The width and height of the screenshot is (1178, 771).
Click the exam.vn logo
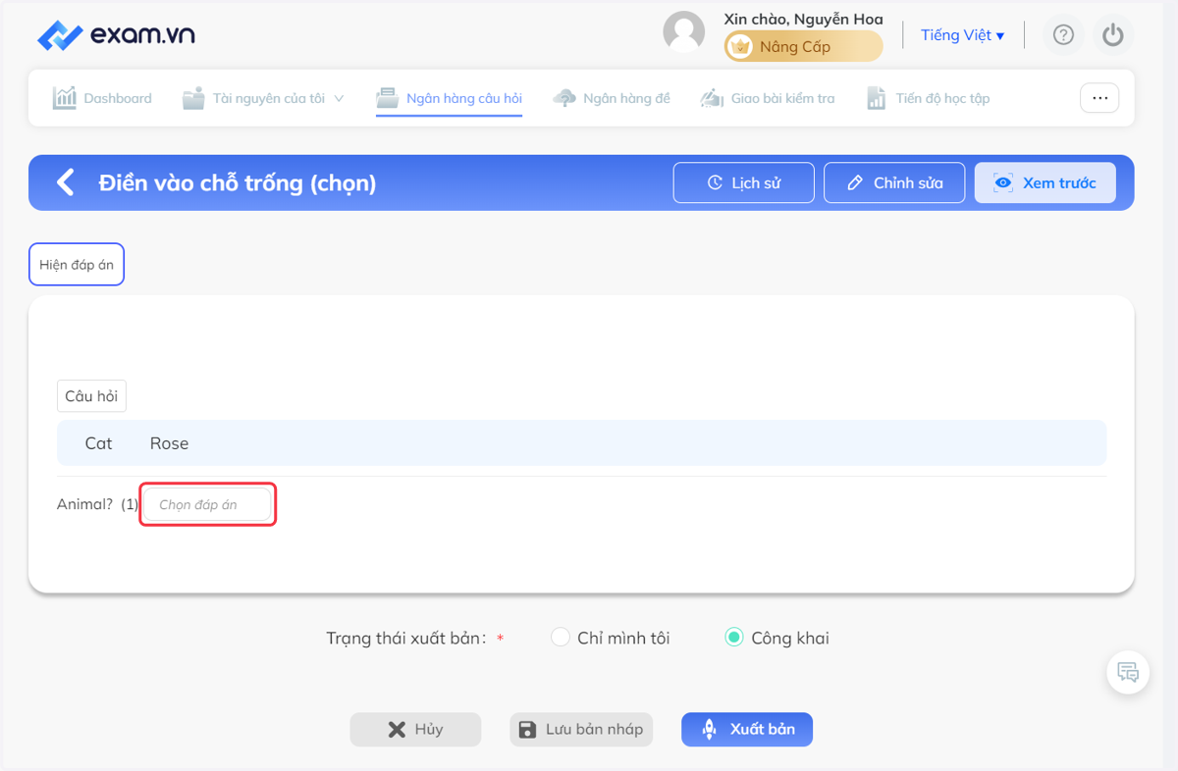(116, 35)
